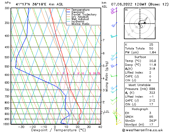171x132 pixels.
Task: Select the "Mixing Ratio" legend entry
Action: click(80, 24)
